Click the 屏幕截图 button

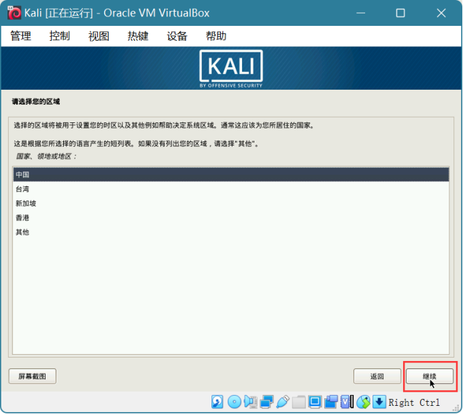pos(33,376)
